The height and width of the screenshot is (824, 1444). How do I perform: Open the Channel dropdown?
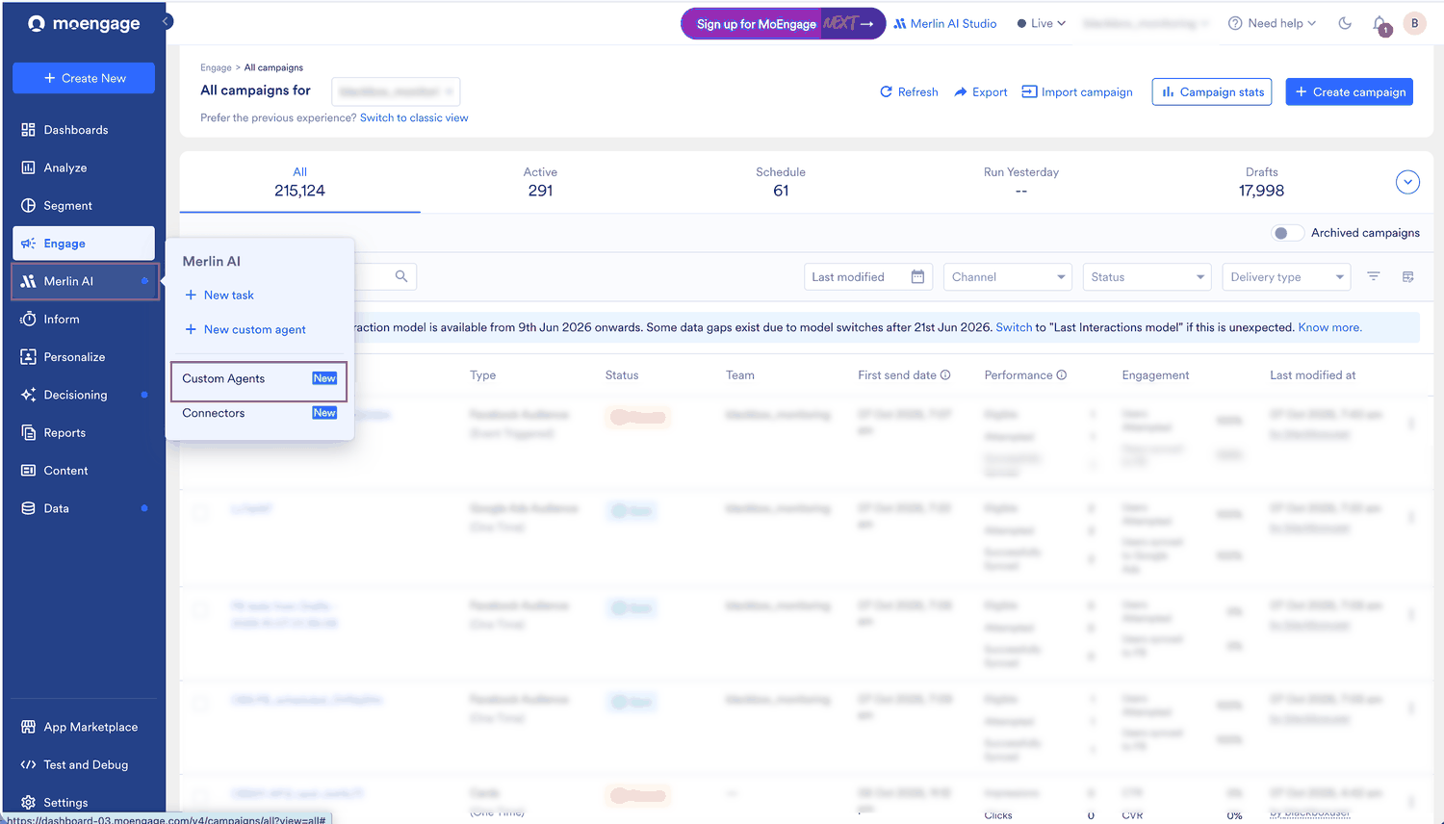click(1008, 277)
